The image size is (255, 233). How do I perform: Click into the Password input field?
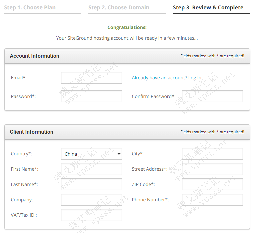click(92, 96)
